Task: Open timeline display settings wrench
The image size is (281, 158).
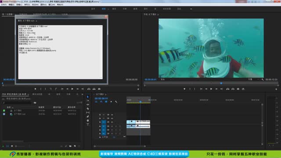Action: pos(116,102)
